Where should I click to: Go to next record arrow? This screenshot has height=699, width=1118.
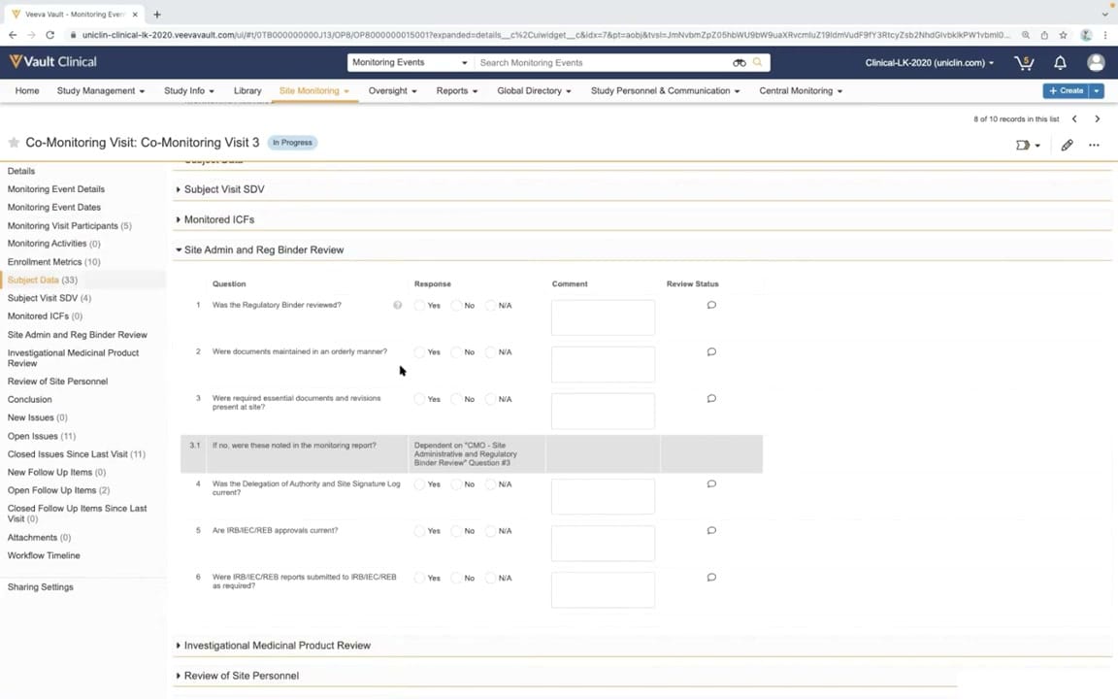pos(1098,119)
